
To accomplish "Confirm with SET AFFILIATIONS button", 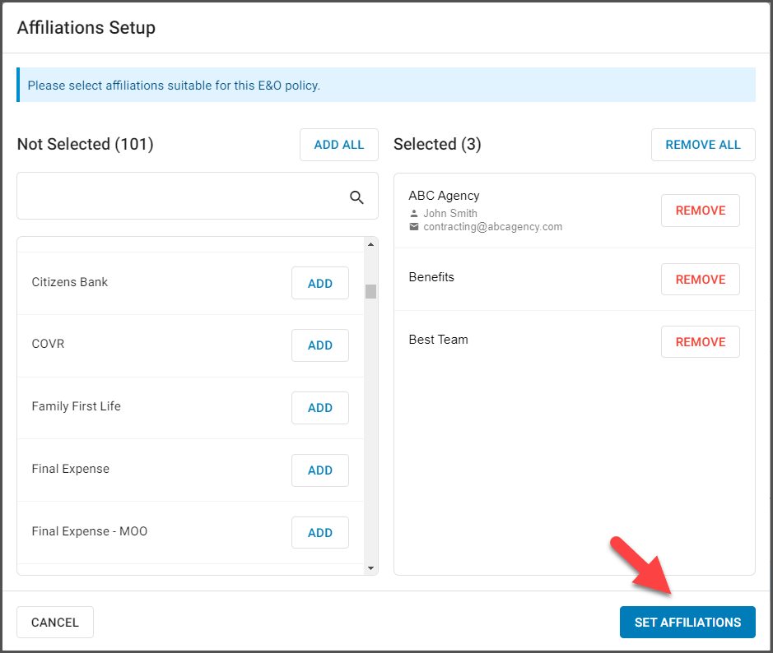I will pos(687,622).
